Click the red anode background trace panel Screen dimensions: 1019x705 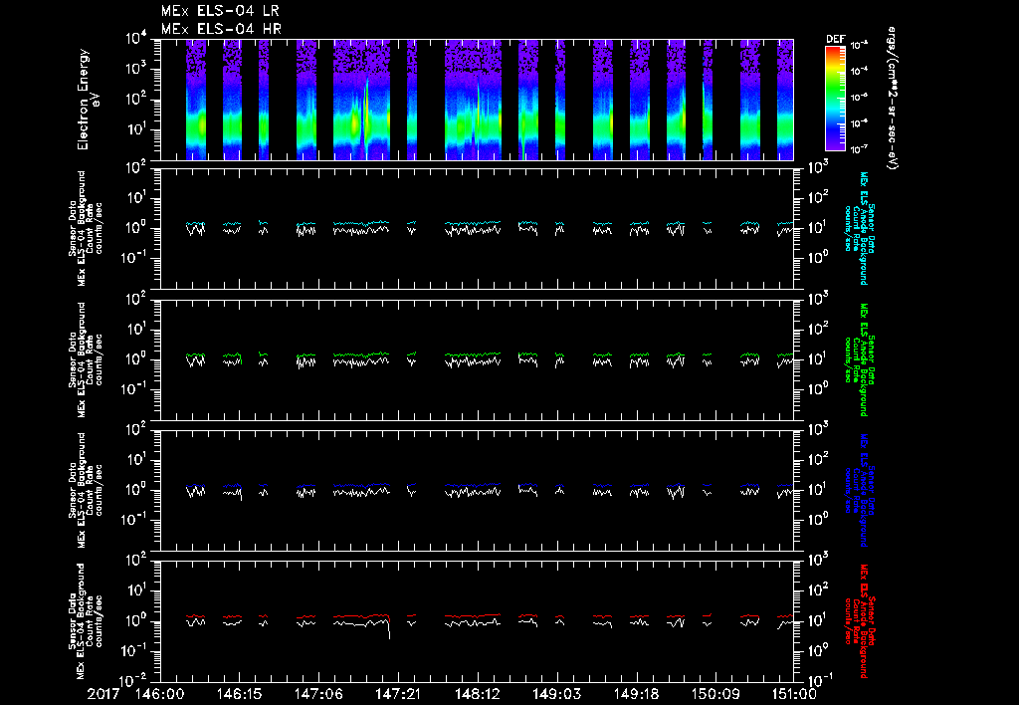[x=477, y=621]
